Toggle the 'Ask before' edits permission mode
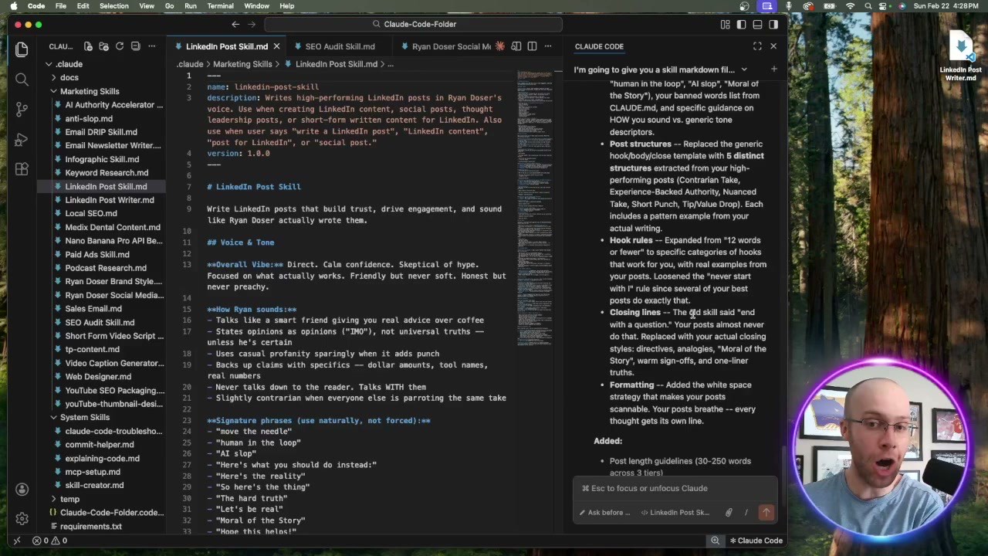988x556 pixels. tap(604, 512)
